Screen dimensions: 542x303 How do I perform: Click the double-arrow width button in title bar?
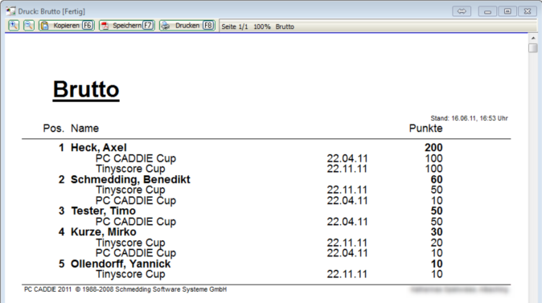click(x=462, y=11)
